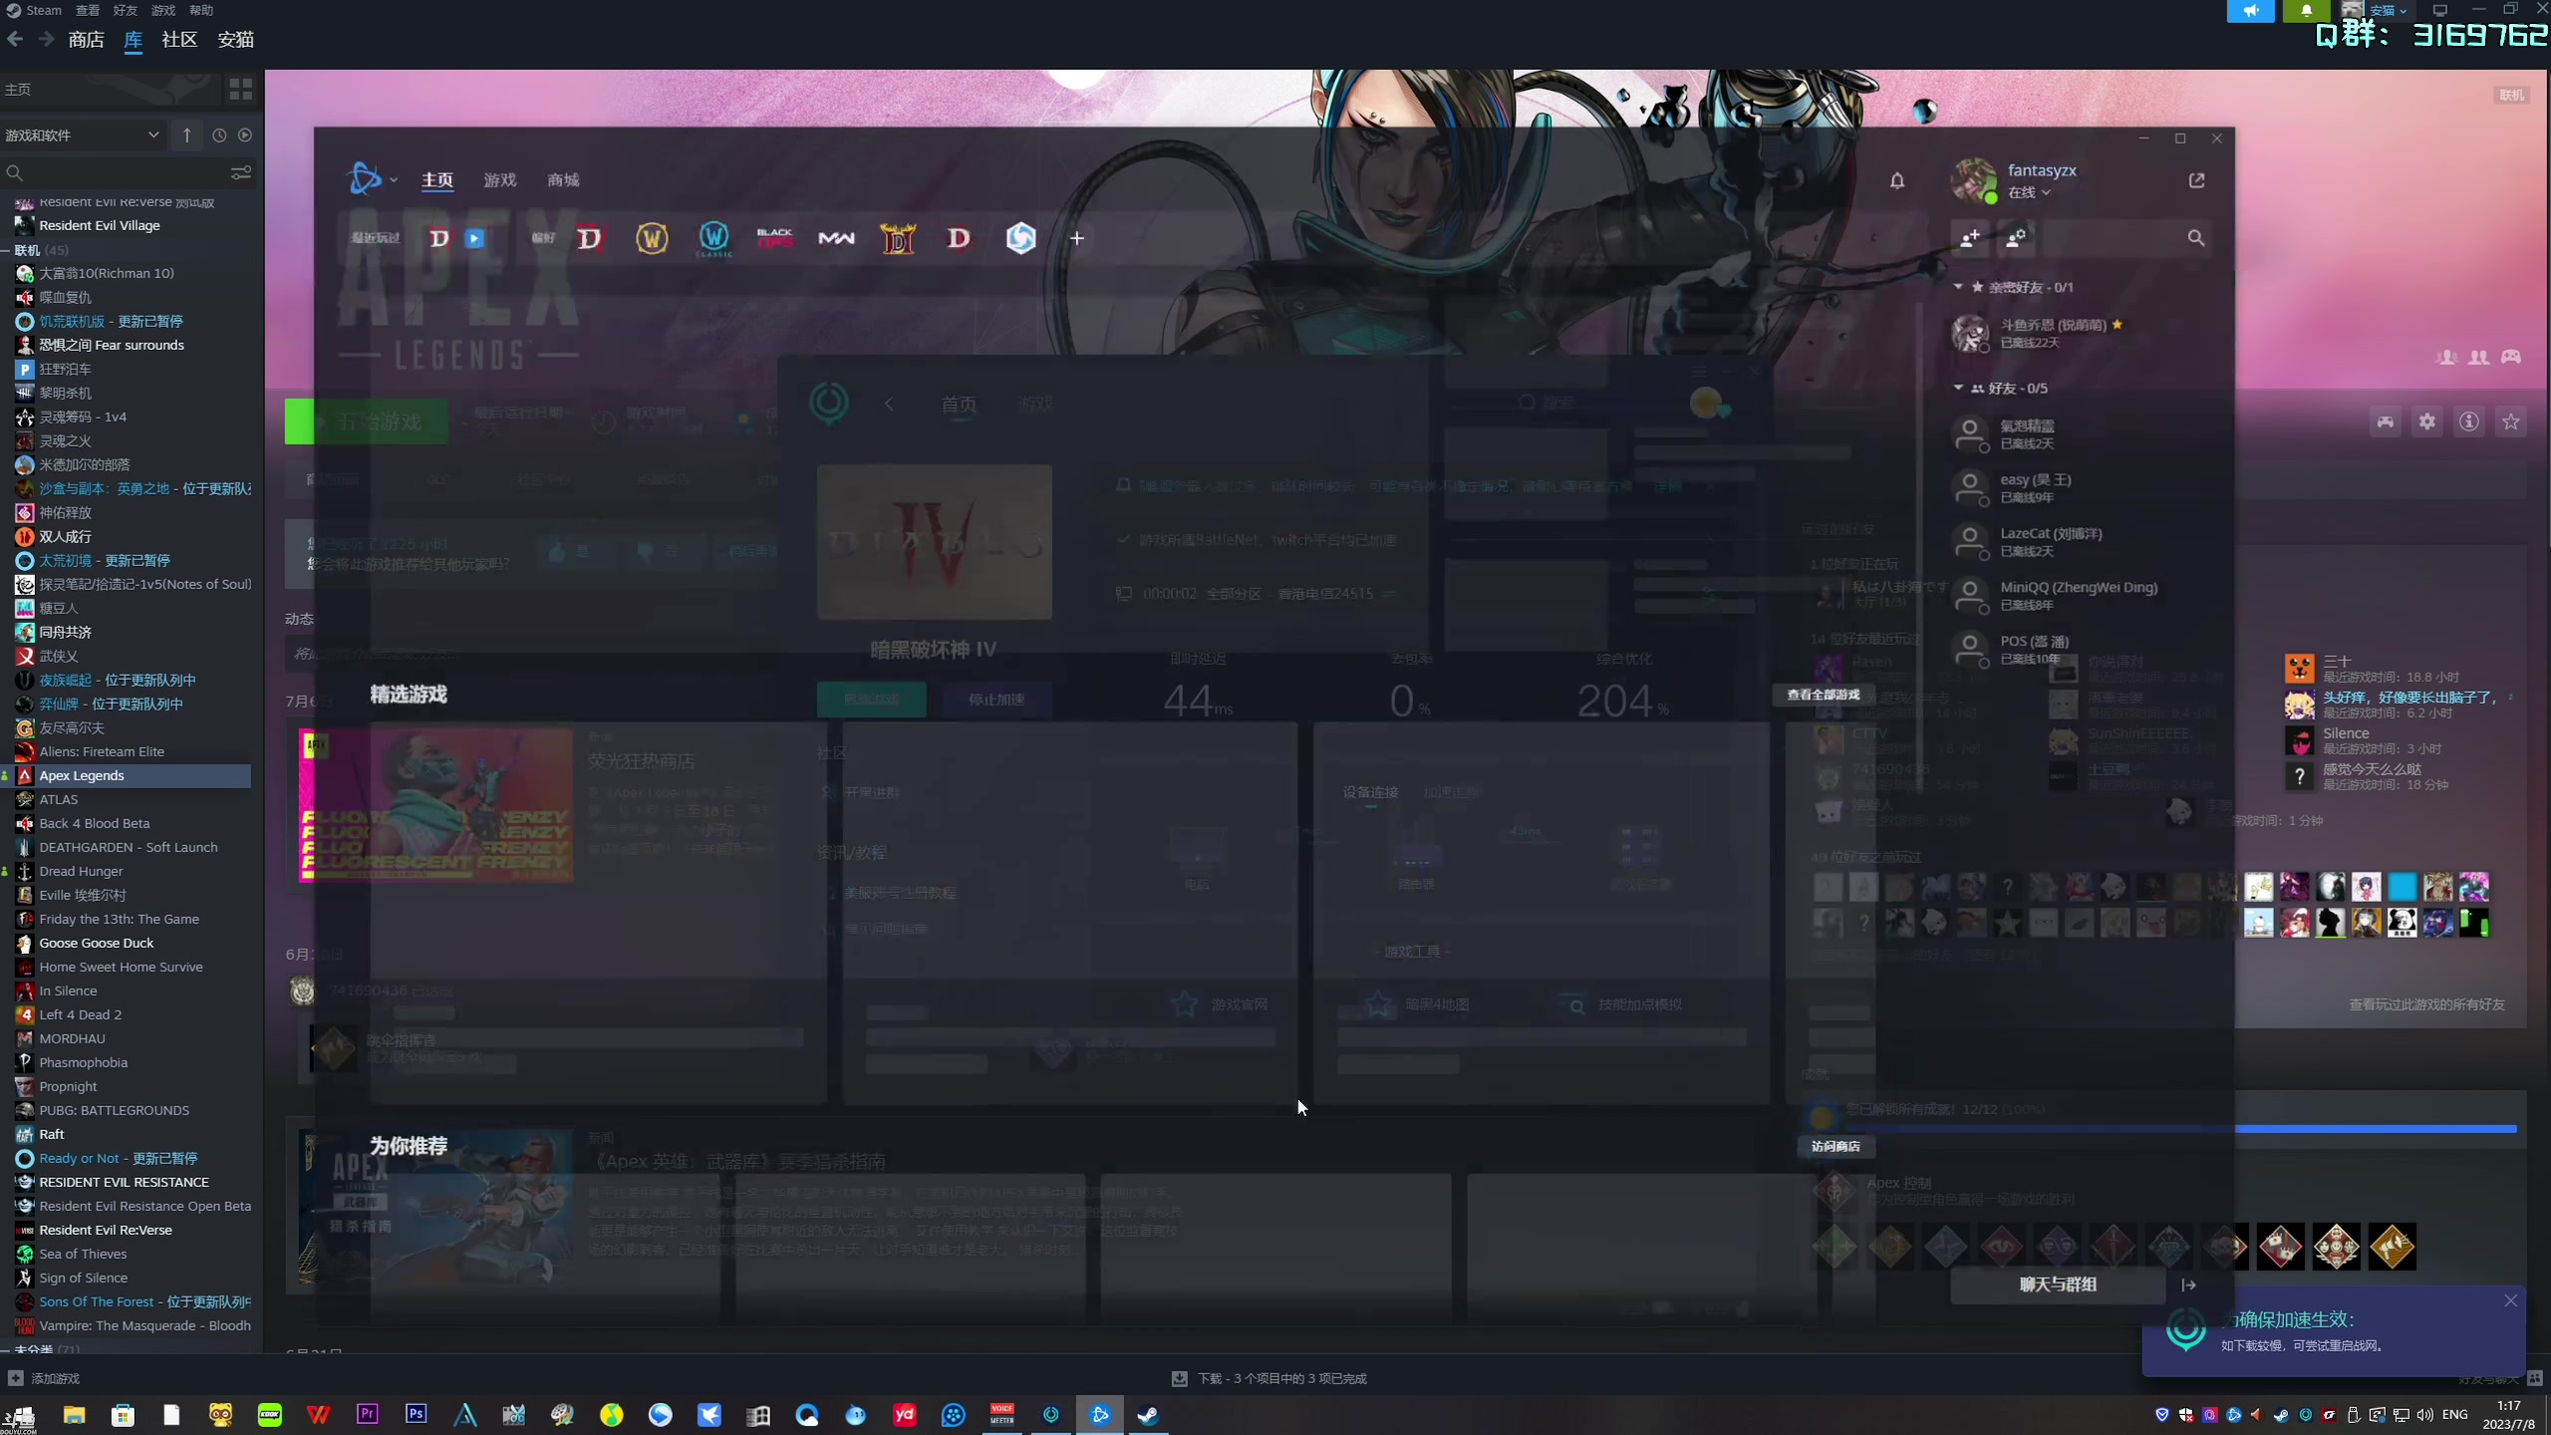Viewport: 2551px width, 1435px height.
Task: Pop out Battle.net friends panel icon
Action: tap(2196, 180)
